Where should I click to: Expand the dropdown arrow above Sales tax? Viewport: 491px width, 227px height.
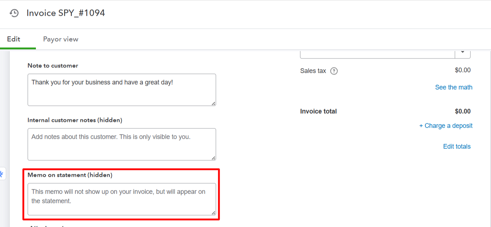(x=463, y=52)
